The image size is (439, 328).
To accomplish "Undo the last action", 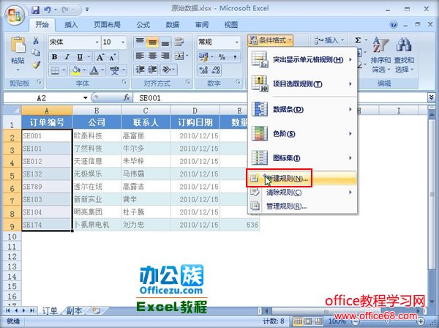I will tap(48, 10).
